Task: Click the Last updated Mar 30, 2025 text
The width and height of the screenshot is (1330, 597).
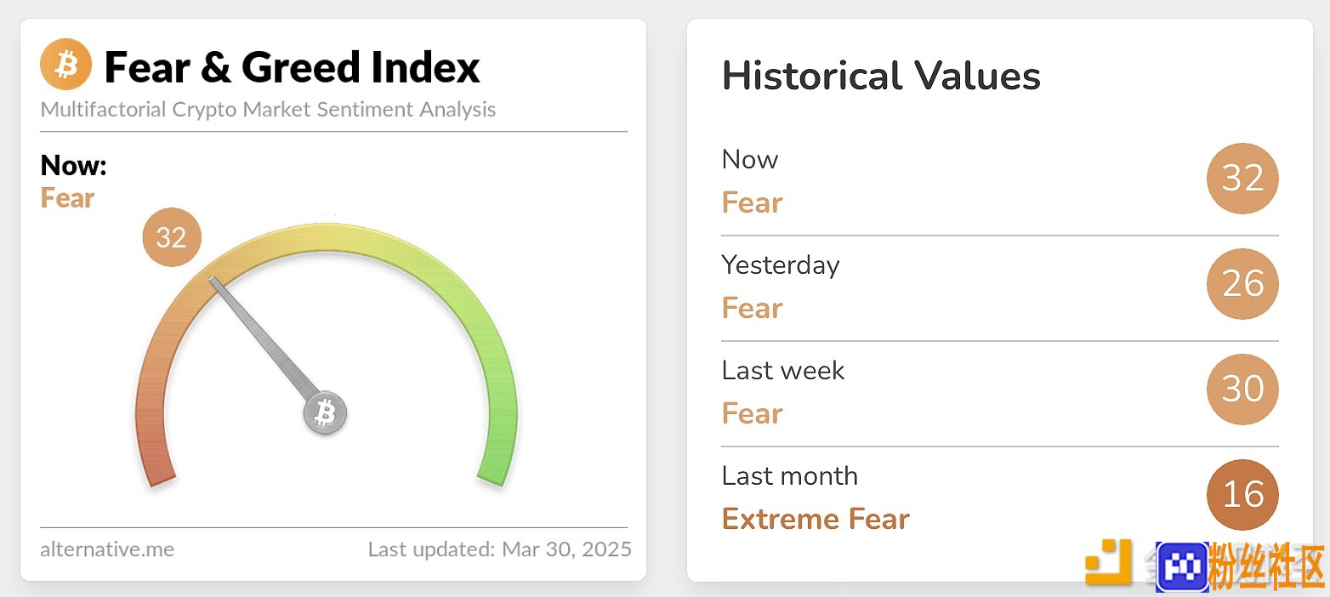Action: pos(500,549)
